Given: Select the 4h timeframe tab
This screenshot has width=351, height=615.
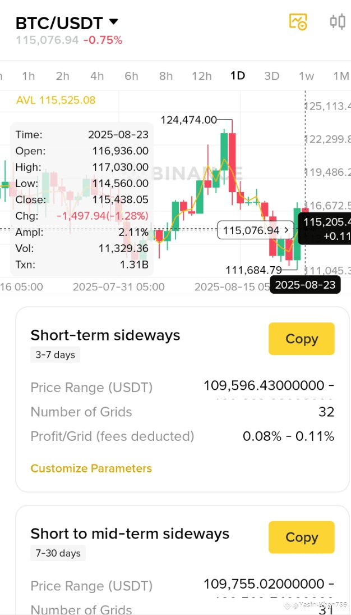Looking at the screenshot, I should pos(97,76).
